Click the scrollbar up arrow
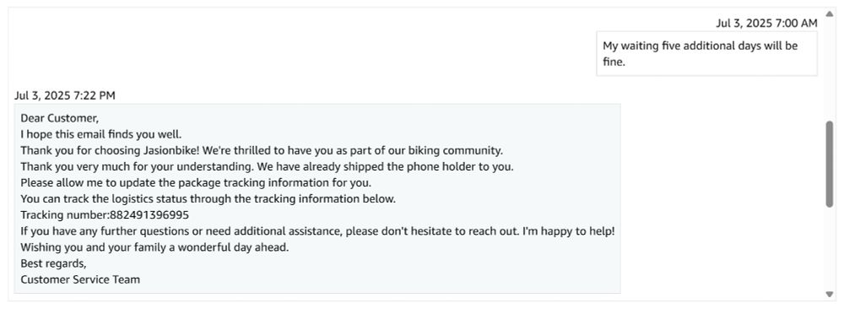 (830, 14)
